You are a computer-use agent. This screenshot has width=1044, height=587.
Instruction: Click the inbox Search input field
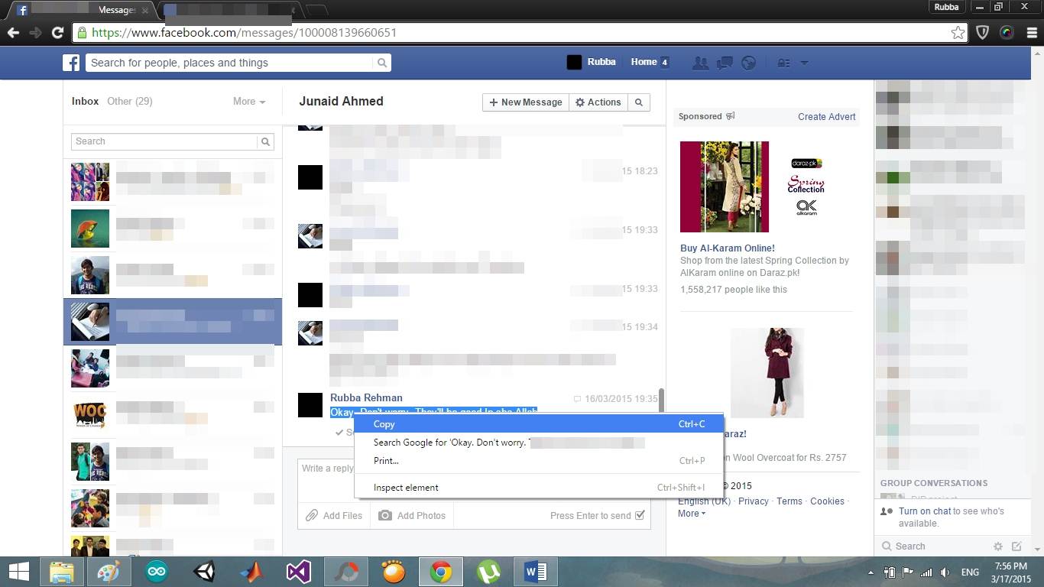click(164, 141)
